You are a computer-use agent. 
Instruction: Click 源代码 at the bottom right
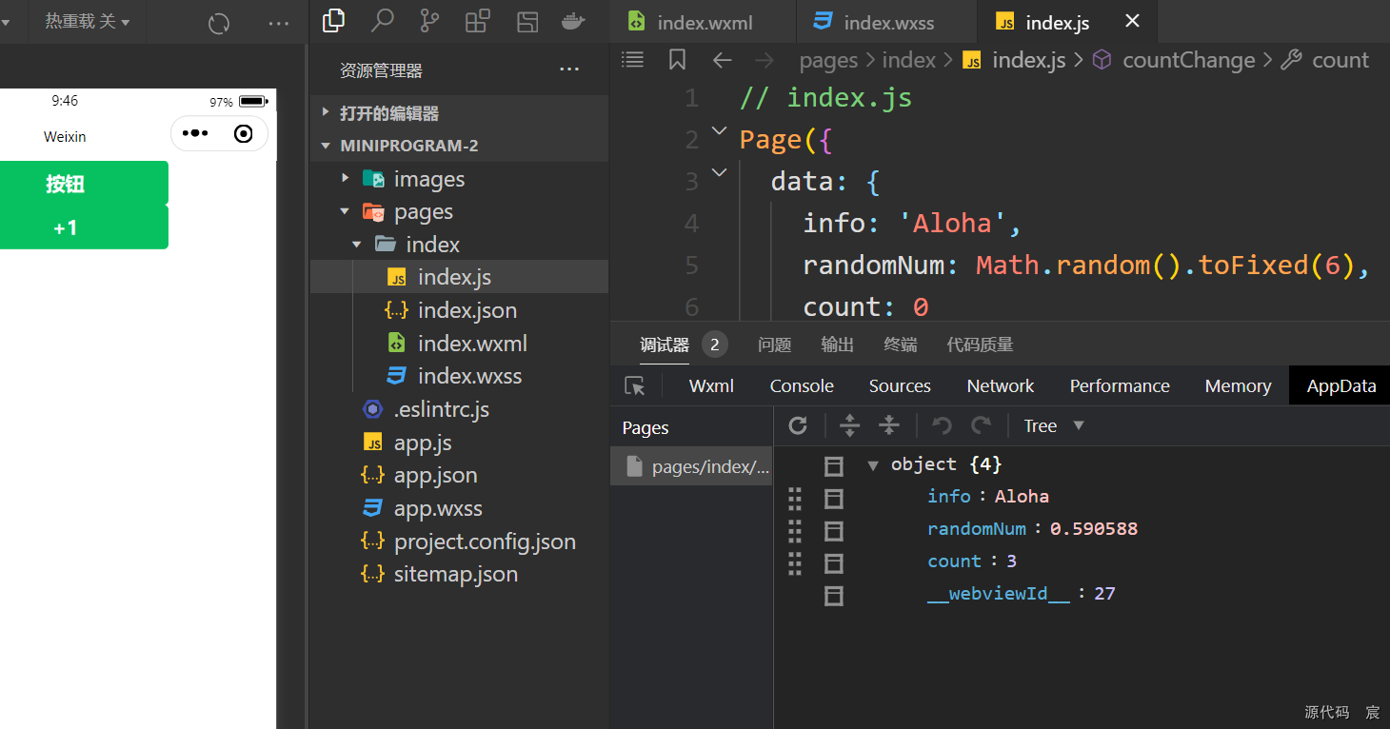[x=1326, y=712]
